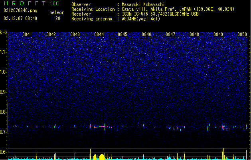Image resolution: width=251 pixels, height=160 pixels.
Task: Click the date stamp 02.12.07 08:40
Action: pyautogui.click(x=20, y=18)
